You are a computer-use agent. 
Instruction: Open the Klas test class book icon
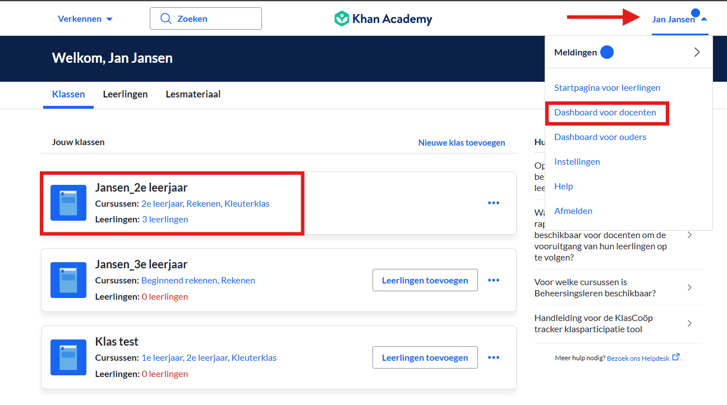(x=68, y=357)
